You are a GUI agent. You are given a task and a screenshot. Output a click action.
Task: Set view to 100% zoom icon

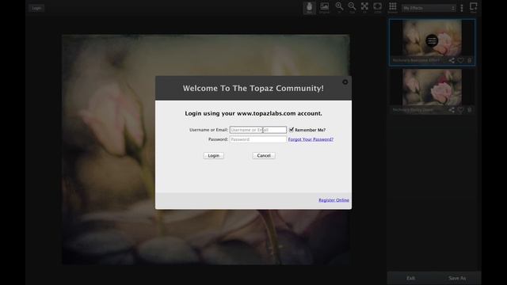[377, 7]
